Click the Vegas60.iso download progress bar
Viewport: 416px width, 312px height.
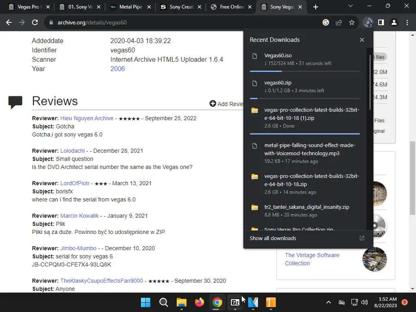pyautogui.click(x=305, y=71)
